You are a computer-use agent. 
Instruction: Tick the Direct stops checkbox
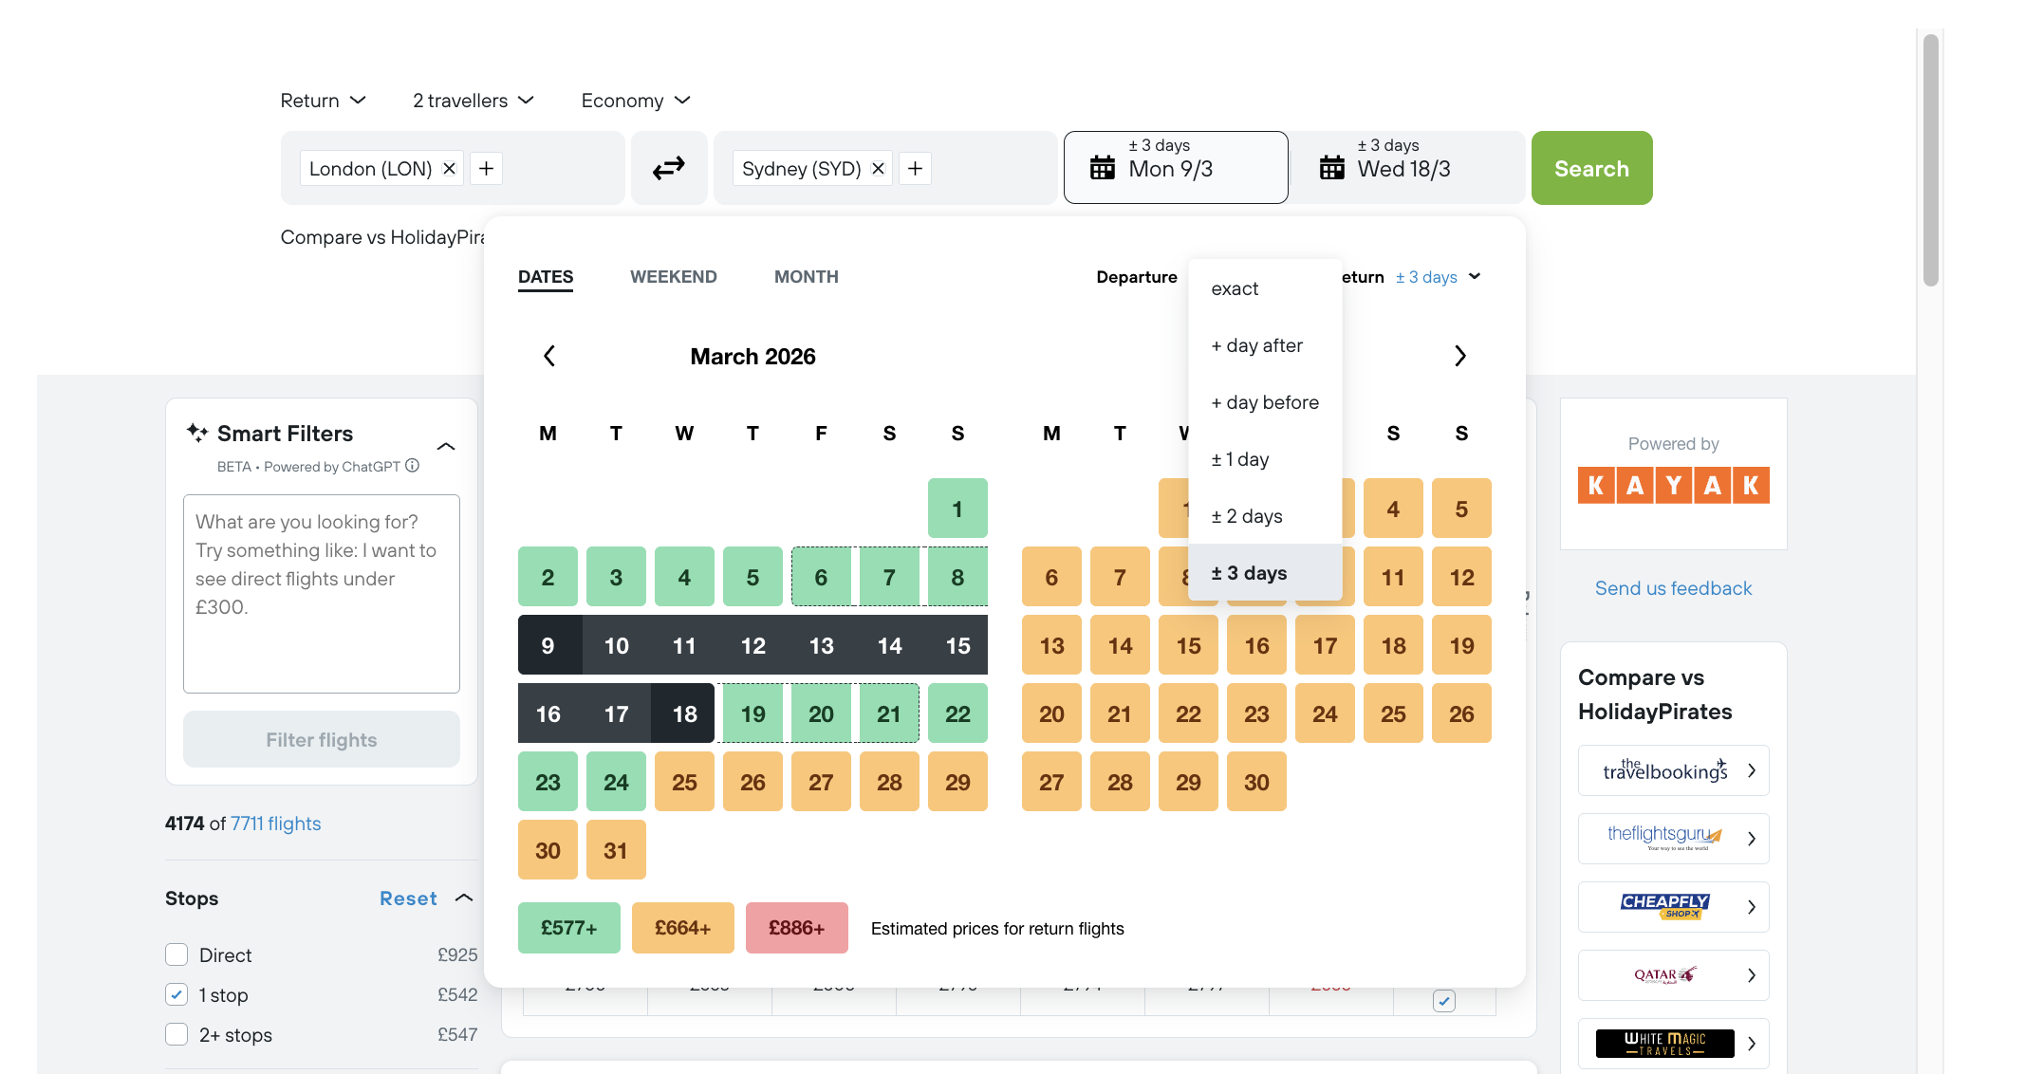(x=176, y=954)
